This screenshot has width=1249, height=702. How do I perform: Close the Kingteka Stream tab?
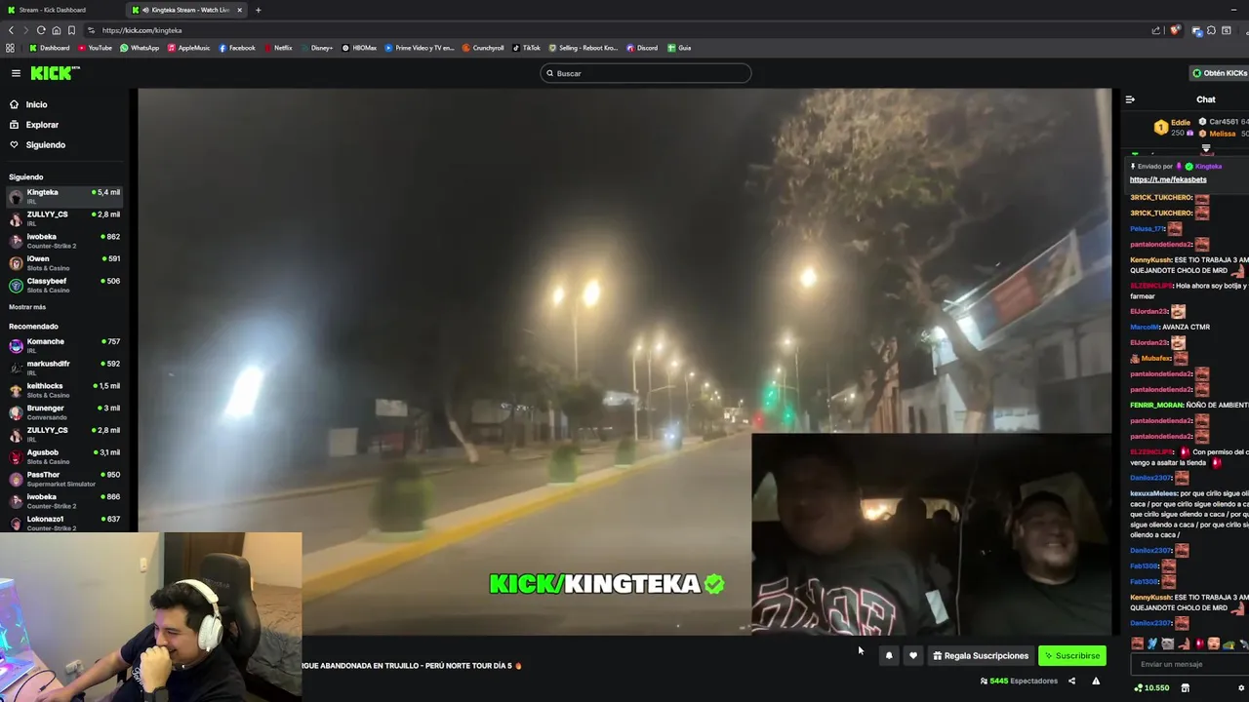[239, 10]
